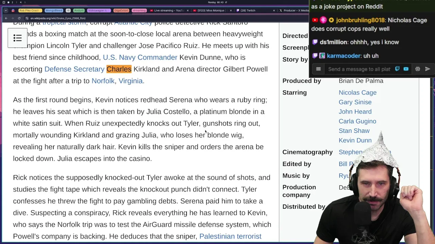
Task: Click johnbruhling8018 username in chat
Action: (x=360, y=20)
